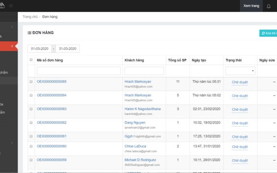Image resolution: width=277 pixels, height=173 pixels.
Task: Open order OEX000000000064
Action: tap(52, 95)
